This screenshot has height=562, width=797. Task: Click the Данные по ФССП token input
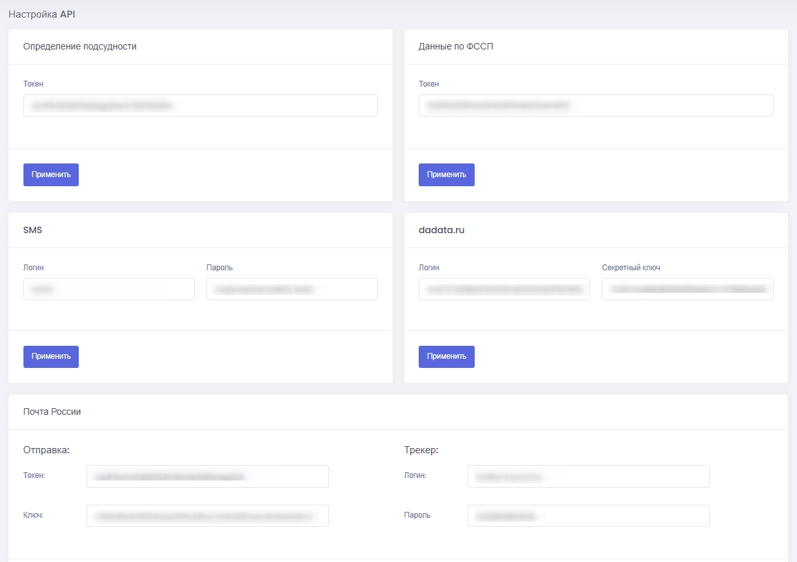click(595, 105)
